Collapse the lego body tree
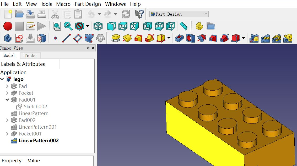 coord(2,79)
